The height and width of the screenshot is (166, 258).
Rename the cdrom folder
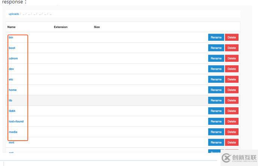point(216,58)
